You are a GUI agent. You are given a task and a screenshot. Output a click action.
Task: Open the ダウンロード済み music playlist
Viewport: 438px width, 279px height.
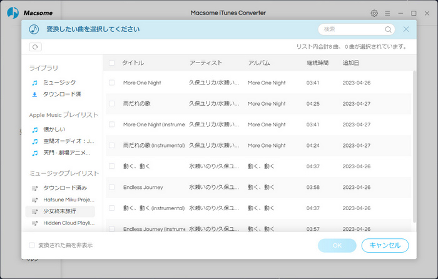pyautogui.click(x=65, y=188)
